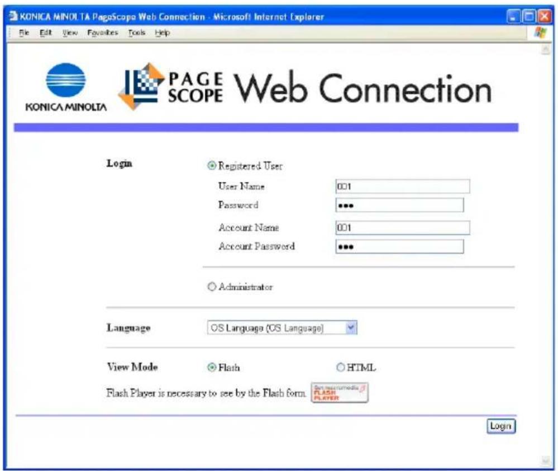Click the 'Language' section label

(128, 327)
